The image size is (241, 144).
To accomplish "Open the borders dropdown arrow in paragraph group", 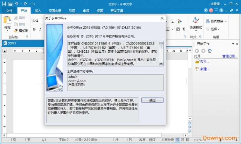I will point(172,29).
